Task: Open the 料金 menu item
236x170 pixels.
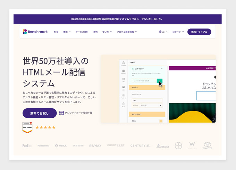Action: click(56, 32)
